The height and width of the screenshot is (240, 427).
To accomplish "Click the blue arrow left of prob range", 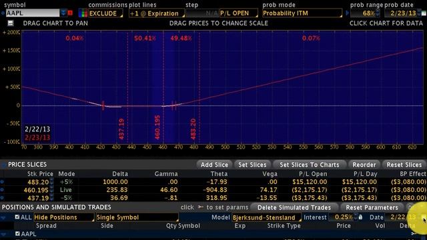I will 348,13.
